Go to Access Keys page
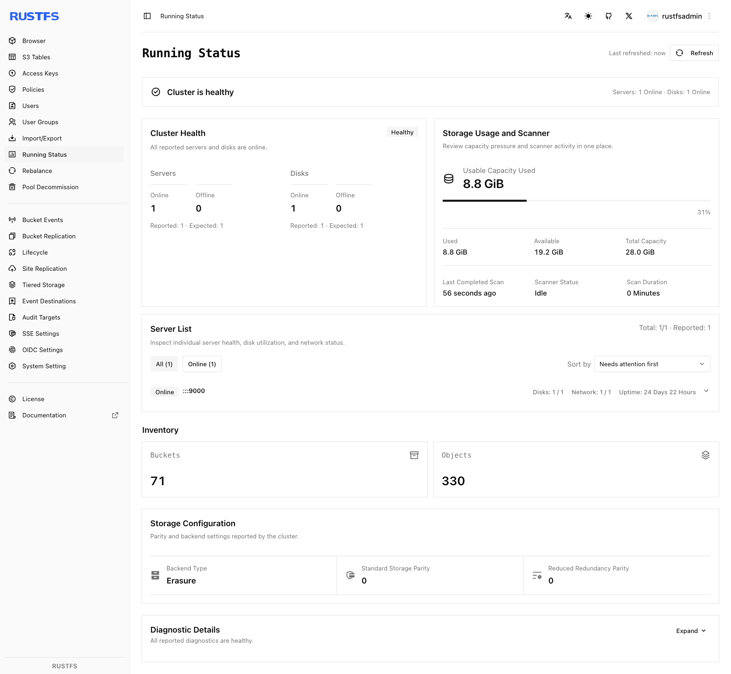The width and height of the screenshot is (731, 674). pyautogui.click(x=64, y=73)
